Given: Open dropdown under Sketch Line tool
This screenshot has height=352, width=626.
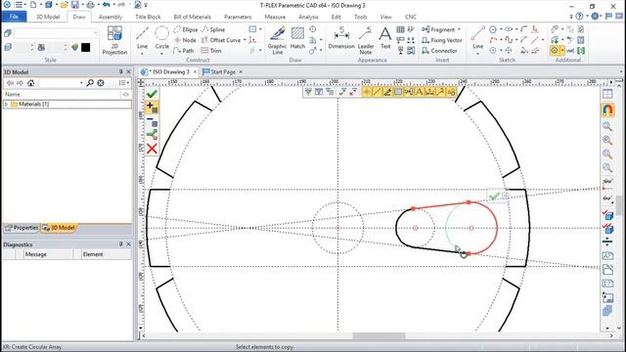Looking at the screenshot, I should tap(477, 53).
